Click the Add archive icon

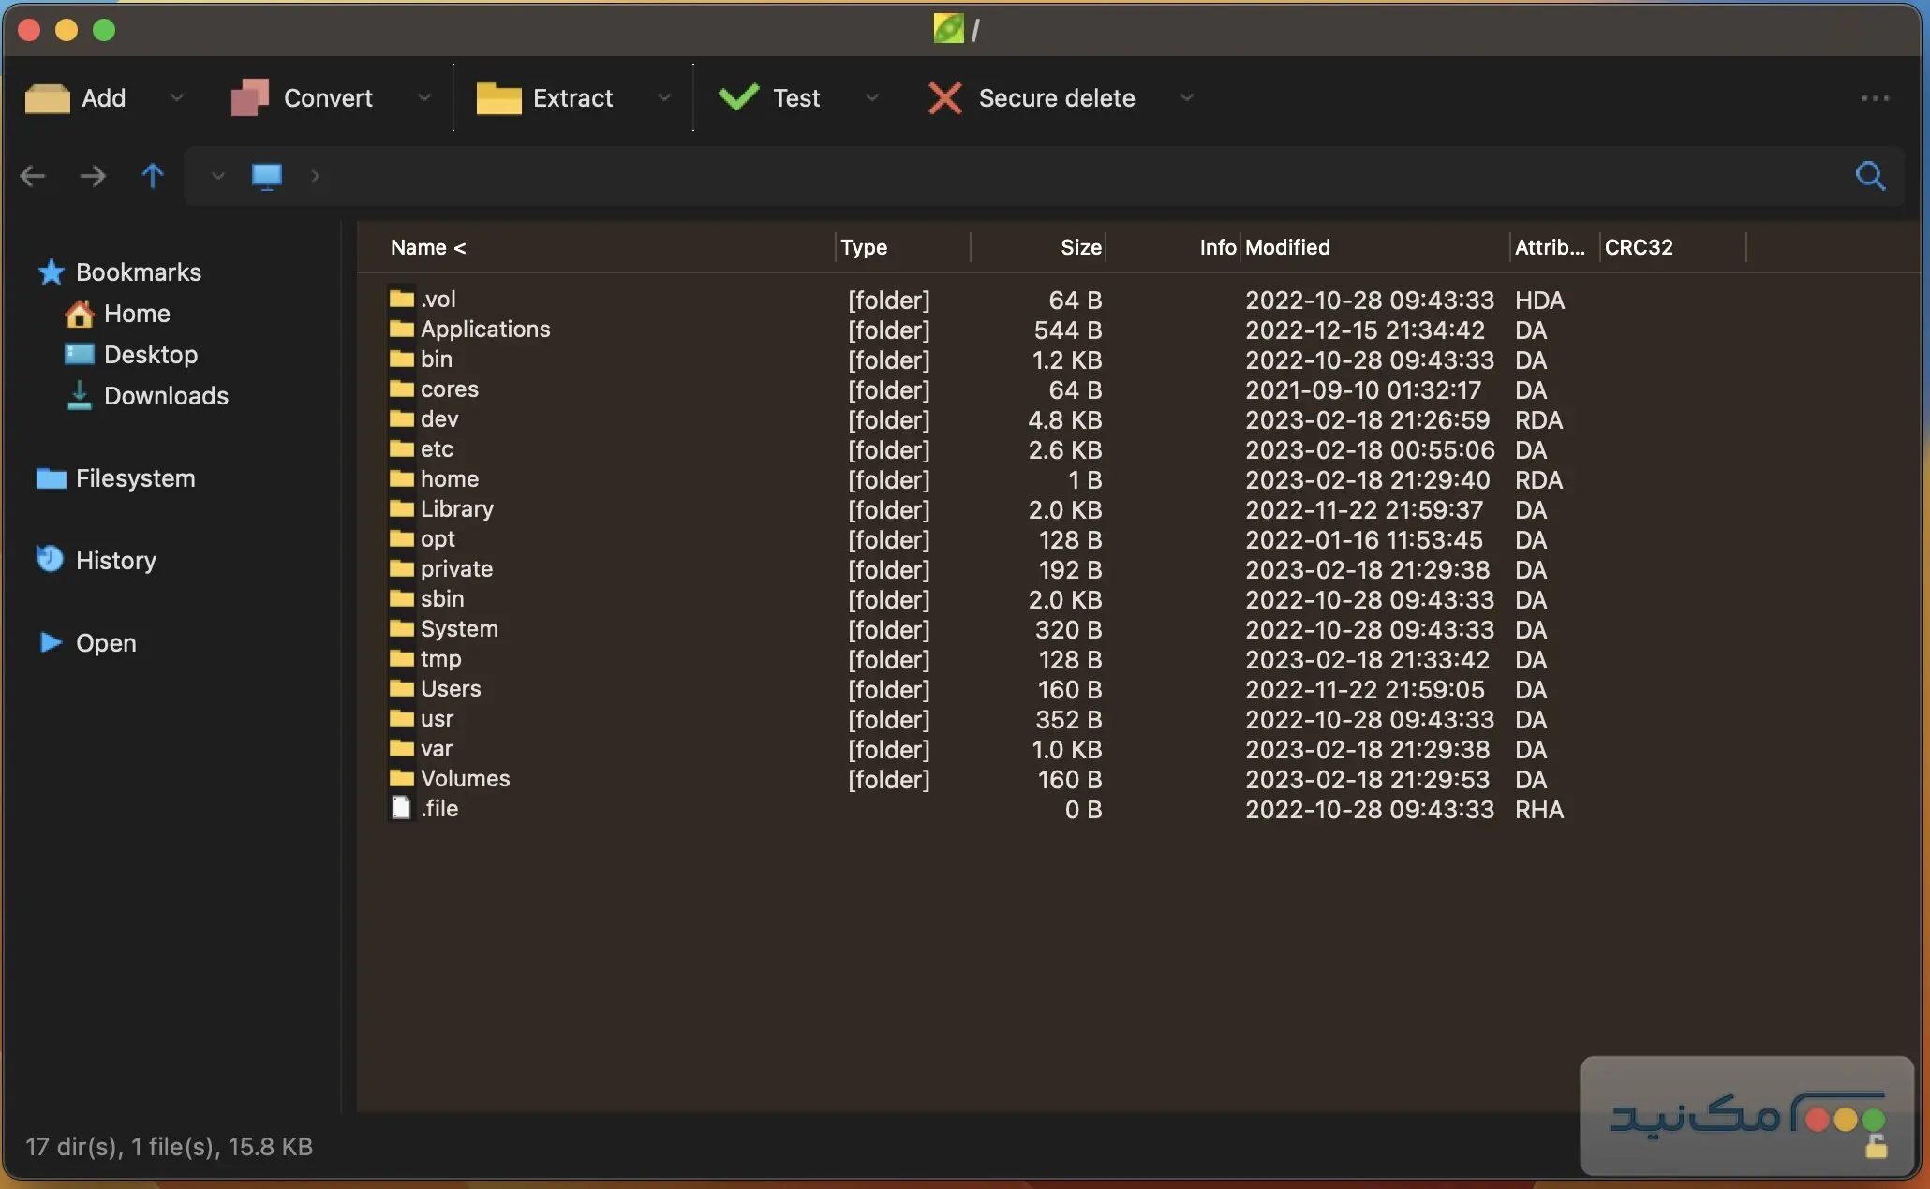(47, 98)
